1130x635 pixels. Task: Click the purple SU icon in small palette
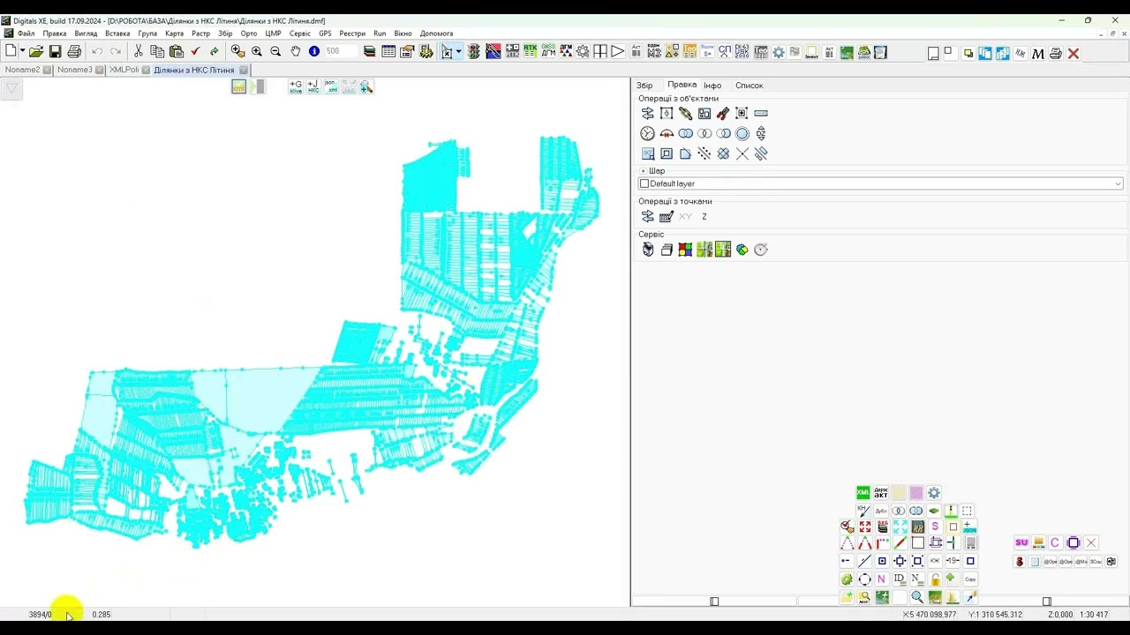[x=1021, y=542]
